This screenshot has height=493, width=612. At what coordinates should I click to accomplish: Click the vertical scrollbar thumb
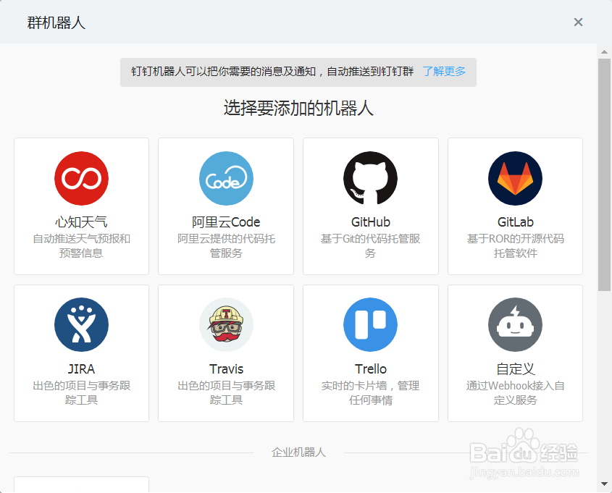[604, 174]
